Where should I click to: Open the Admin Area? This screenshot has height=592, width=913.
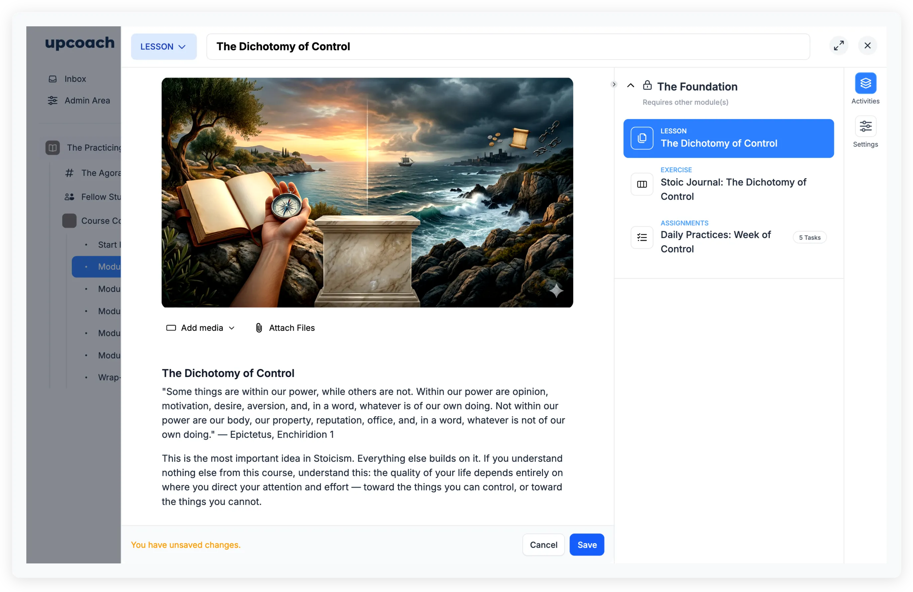tap(87, 100)
